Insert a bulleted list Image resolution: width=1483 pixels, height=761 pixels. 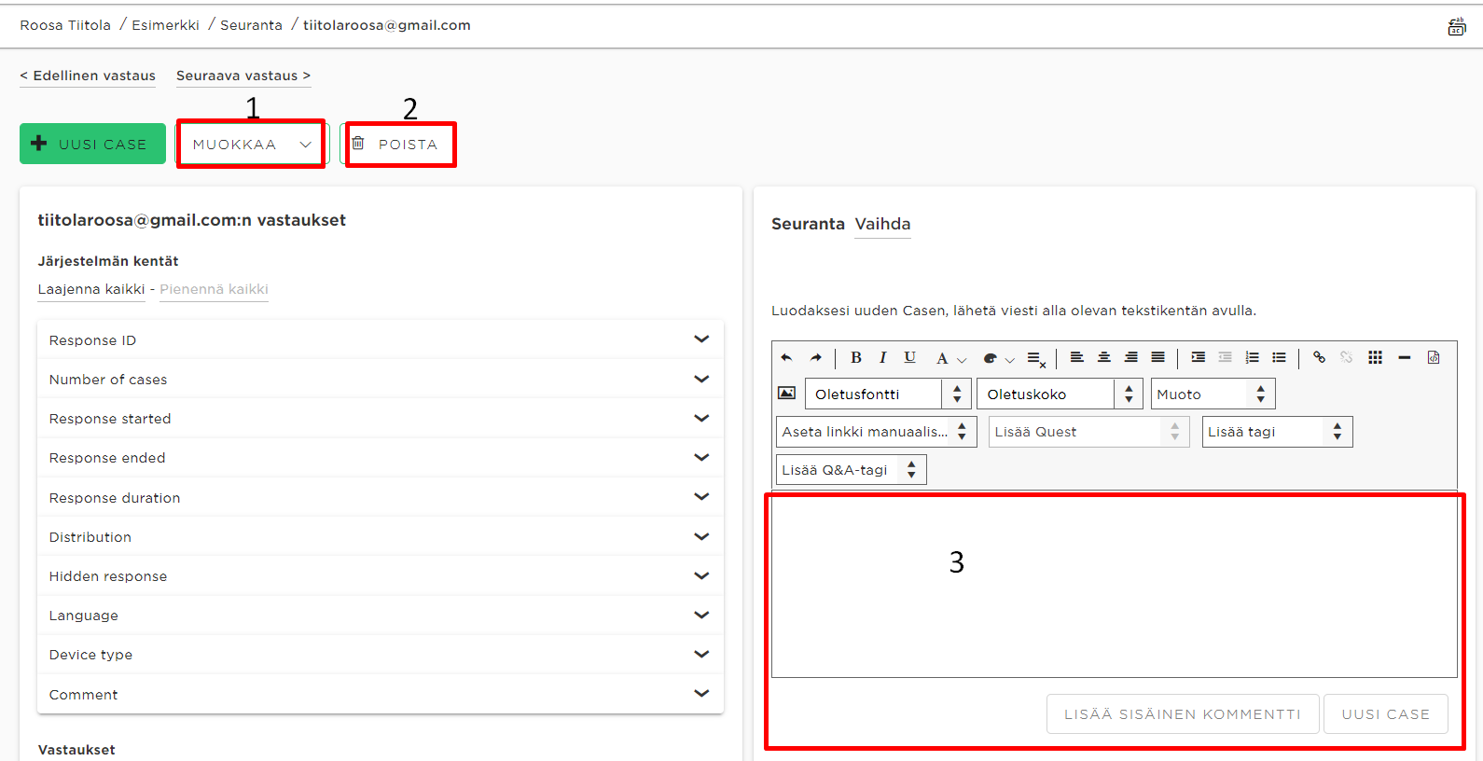pyautogui.click(x=1280, y=357)
